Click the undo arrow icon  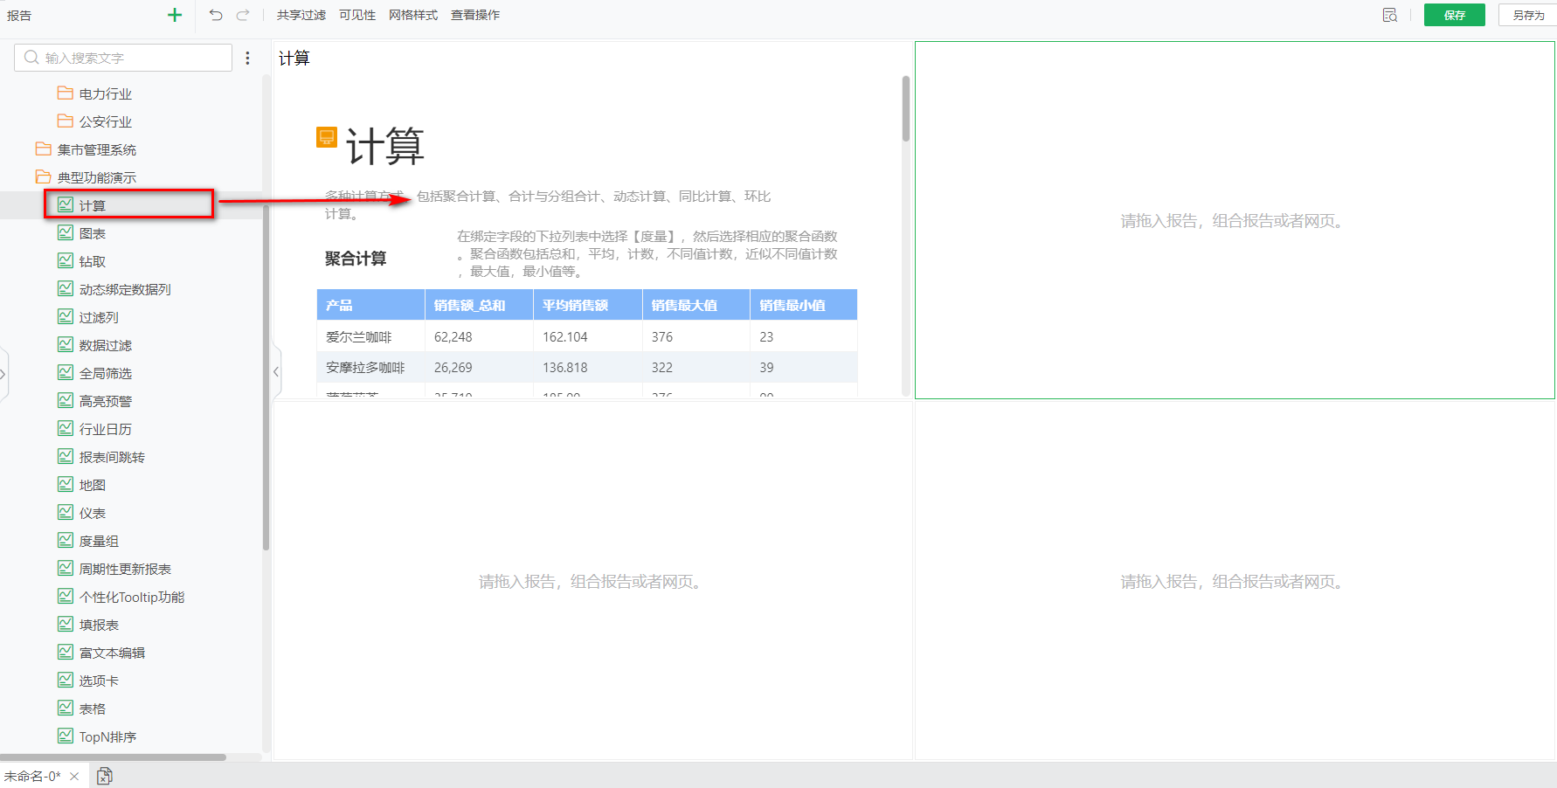[x=216, y=15]
